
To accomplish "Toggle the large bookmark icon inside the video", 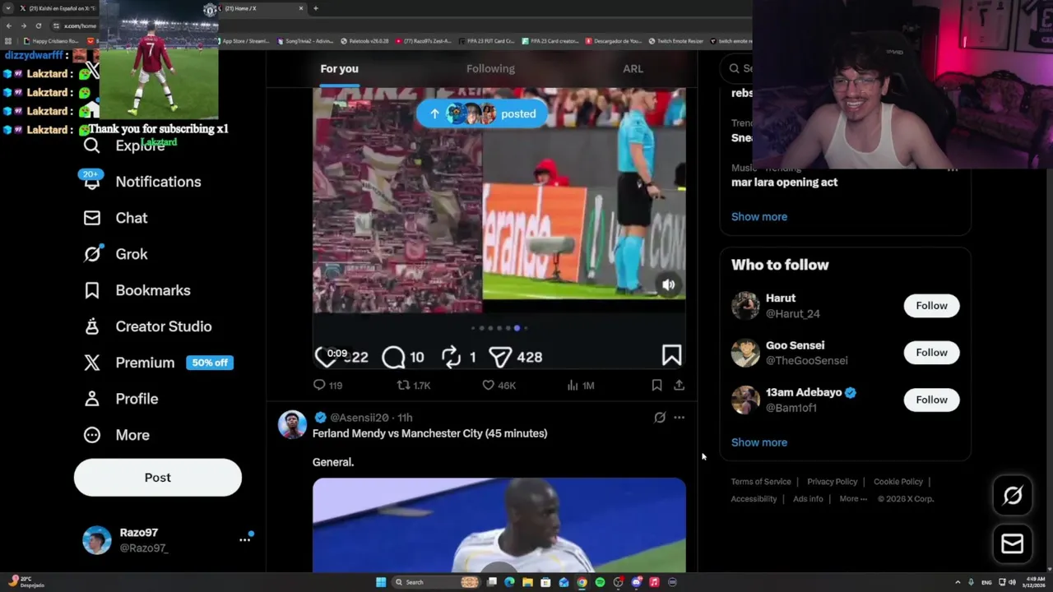I will pyautogui.click(x=671, y=355).
